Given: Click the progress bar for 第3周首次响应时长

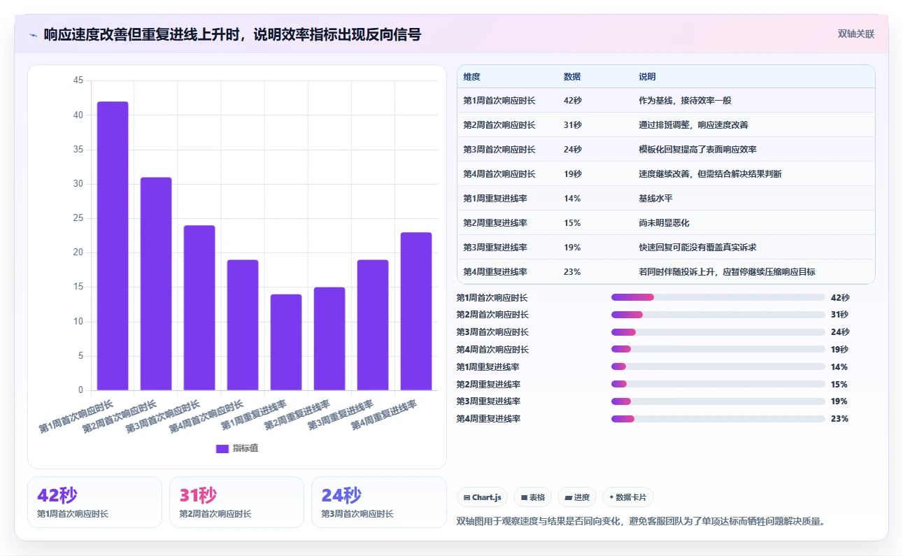Looking at the screenshot, I should (718, 332).
